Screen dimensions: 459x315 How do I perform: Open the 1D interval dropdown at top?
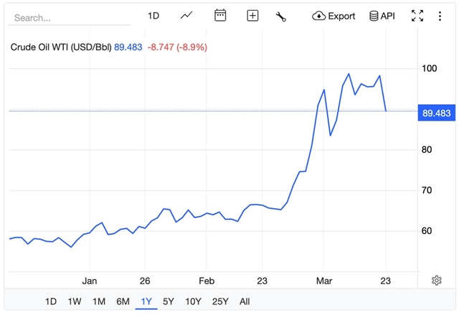(x=153, y=16)
